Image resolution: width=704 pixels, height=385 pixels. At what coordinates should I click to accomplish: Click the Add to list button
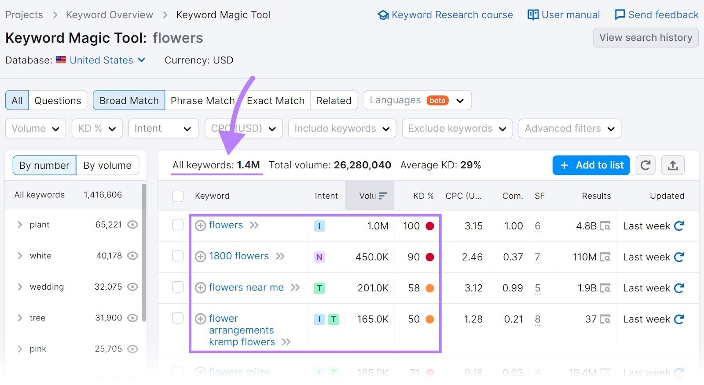pyautogui.click(x=591, y=165)
